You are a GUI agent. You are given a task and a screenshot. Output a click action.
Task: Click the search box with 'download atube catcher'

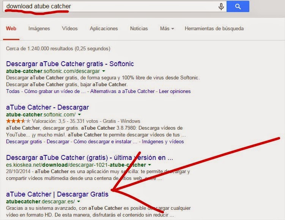(x=115, y=6)
